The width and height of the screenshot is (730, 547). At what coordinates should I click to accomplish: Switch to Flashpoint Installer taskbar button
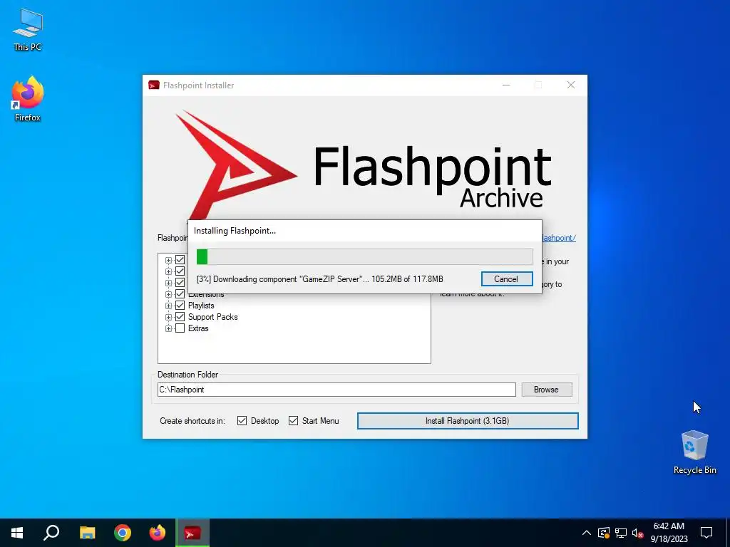192,533
